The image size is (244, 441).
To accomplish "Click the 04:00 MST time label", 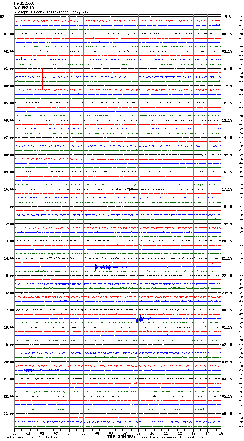I will (x=9, y=86).
